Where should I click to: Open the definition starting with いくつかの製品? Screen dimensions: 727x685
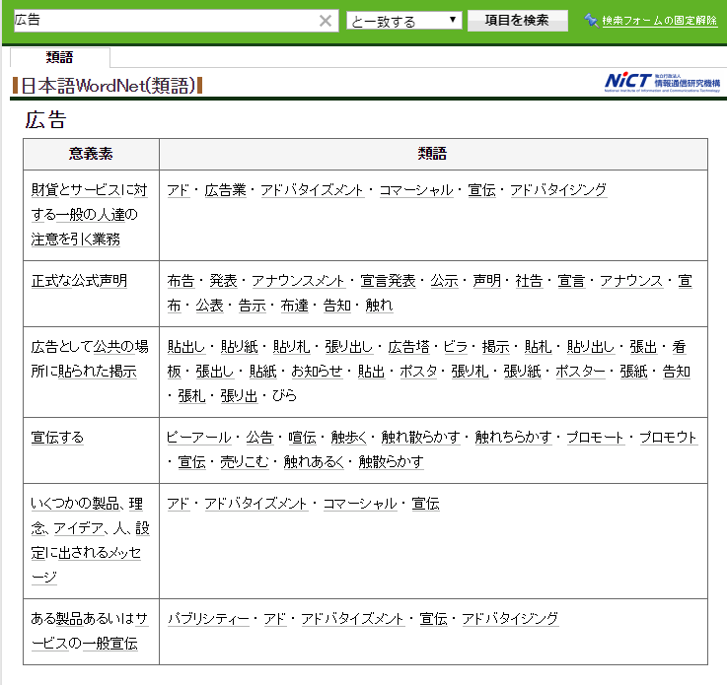(x=90, y=540)
